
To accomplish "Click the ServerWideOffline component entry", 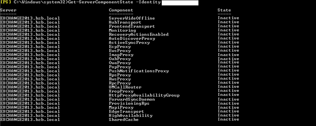I will (132, 18).
